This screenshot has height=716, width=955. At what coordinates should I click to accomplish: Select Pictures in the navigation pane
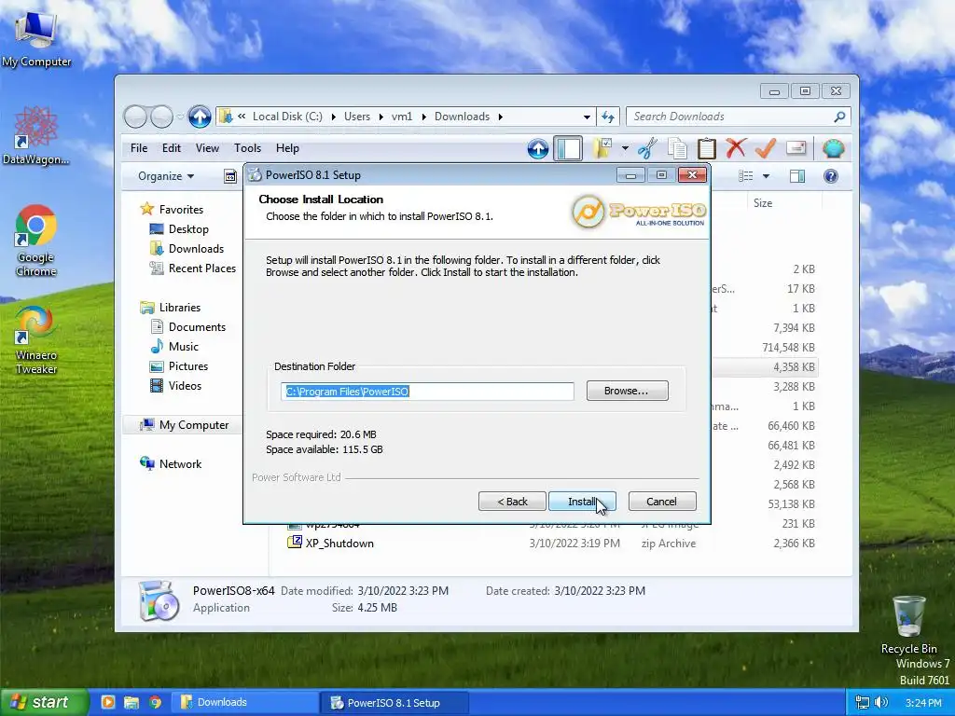click(x=188, y=365)
